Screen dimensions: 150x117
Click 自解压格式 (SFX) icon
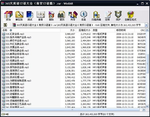tap(130, 16)
